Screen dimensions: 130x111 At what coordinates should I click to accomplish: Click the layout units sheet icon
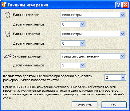(8, 34)
